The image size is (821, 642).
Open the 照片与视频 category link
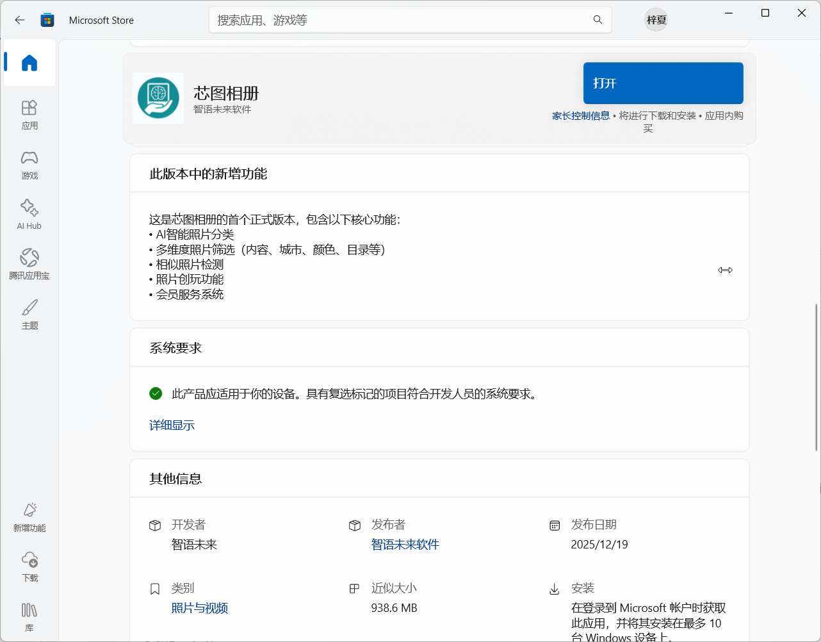pos(199,608)
